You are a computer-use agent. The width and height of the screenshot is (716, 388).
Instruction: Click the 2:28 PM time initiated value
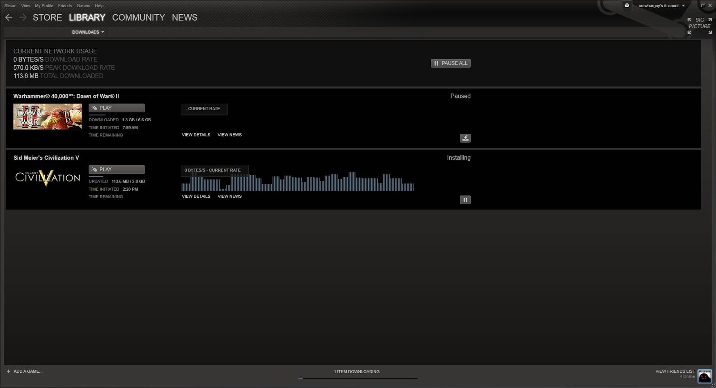click(x=130, y=189)
